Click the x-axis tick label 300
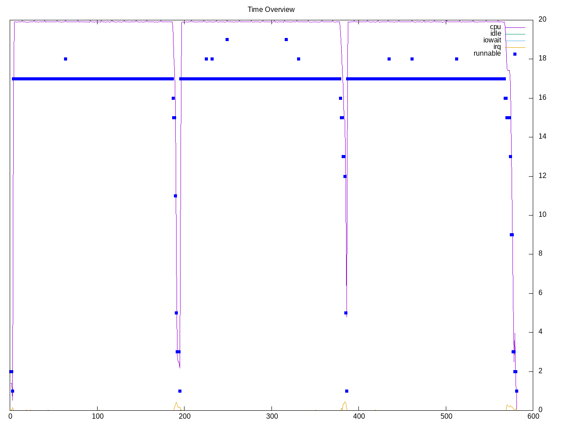 point(272,416)
